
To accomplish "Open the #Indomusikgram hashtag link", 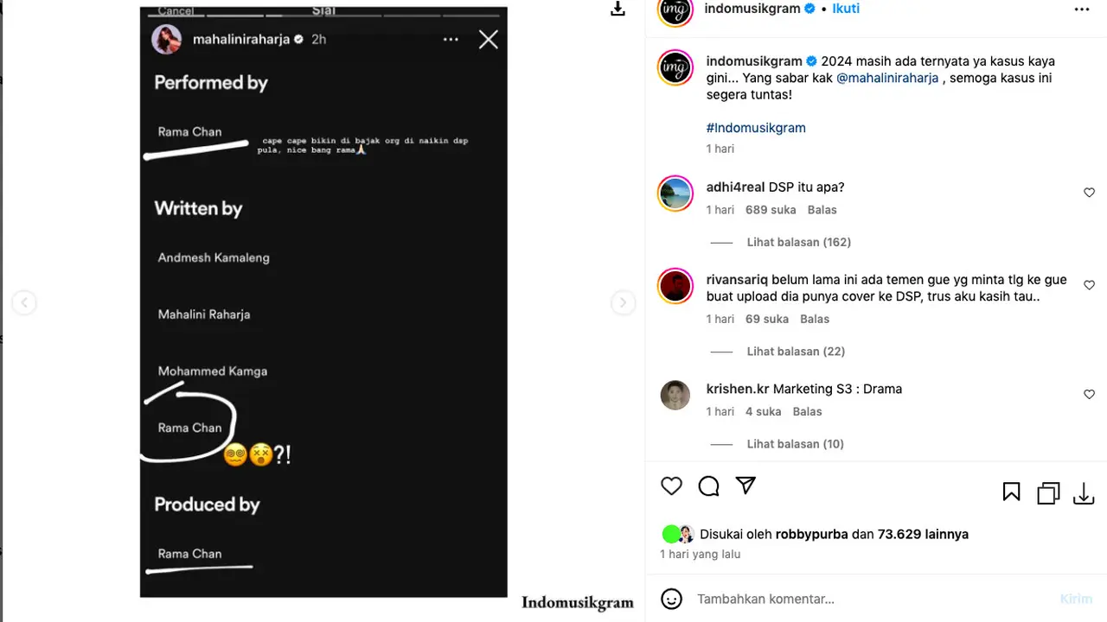I will pos(755,127).
